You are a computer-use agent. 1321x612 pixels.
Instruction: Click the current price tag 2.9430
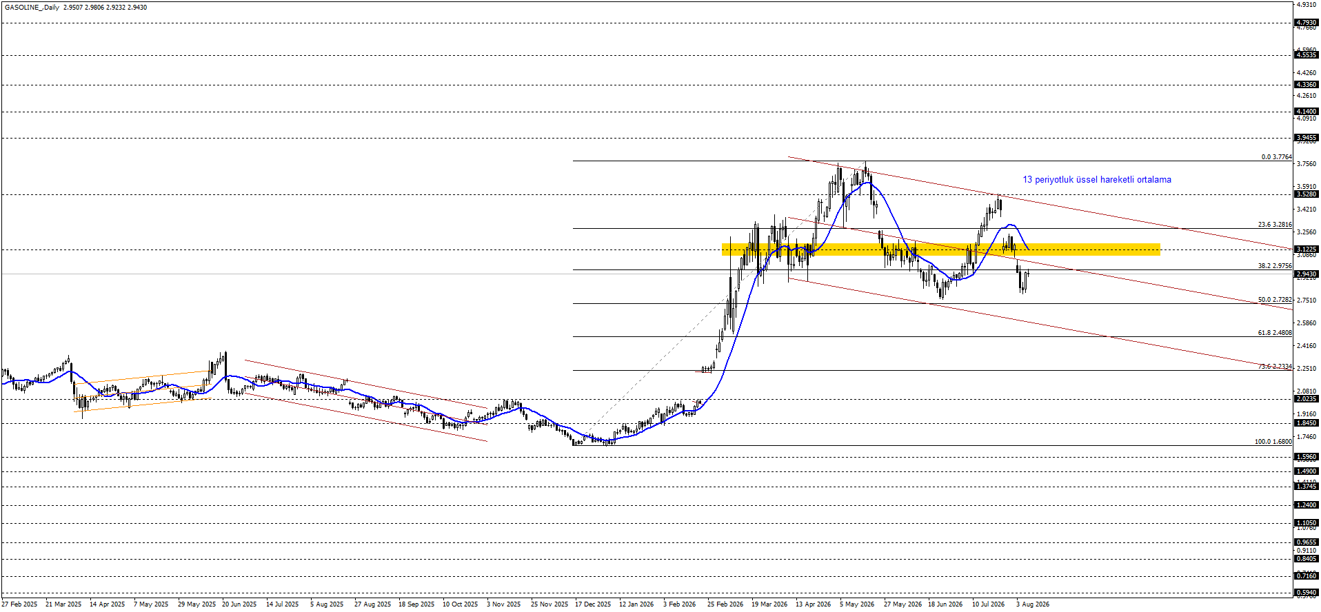[1307, 274]
